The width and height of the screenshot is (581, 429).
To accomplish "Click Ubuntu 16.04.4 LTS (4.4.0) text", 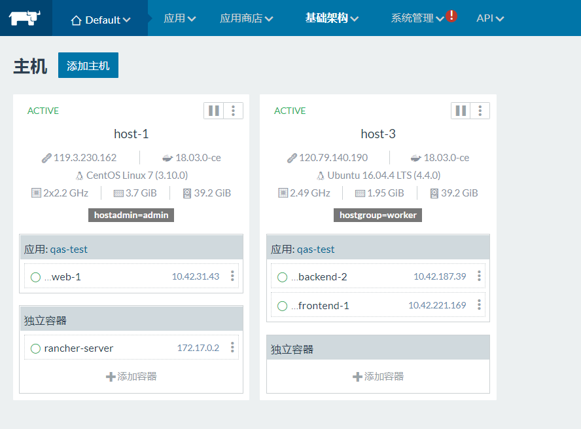I will coord(384,176).
